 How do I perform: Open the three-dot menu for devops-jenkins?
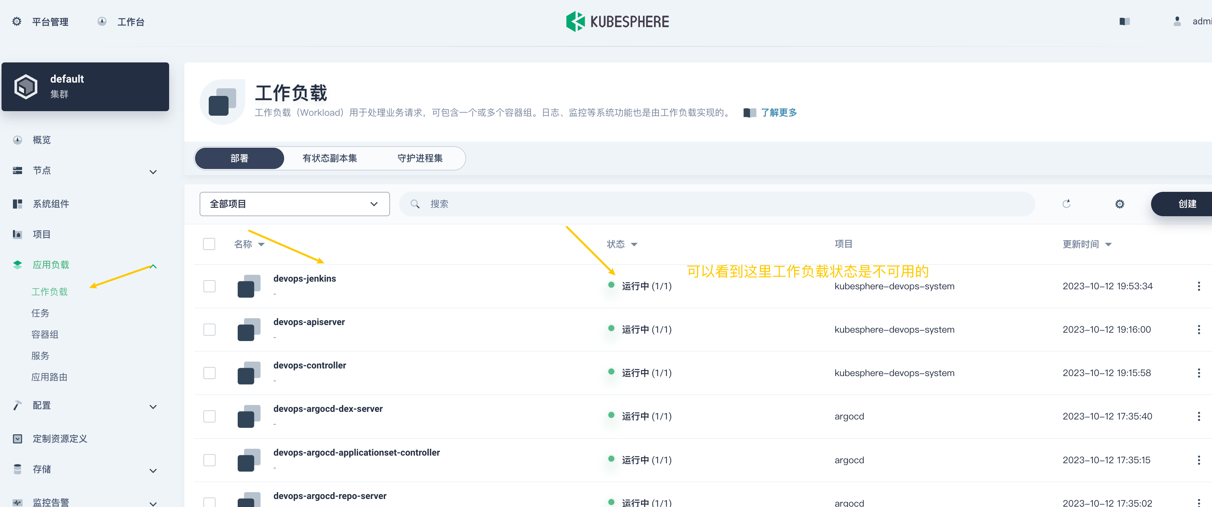(1198, 286)
